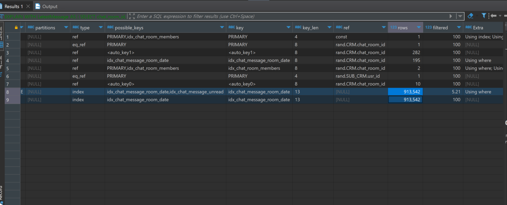Select the const ref cell in row 1
Screen dimensions: 507x205
[361, 37]
